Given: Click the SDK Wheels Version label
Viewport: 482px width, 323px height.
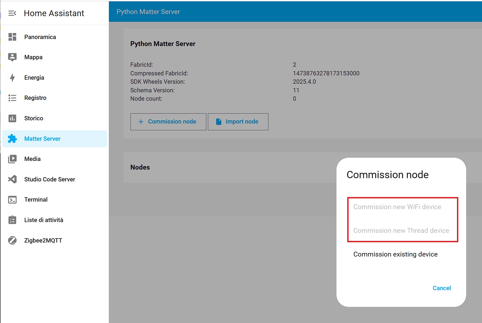Looking at the screenshot, I should [x=158, y=82].
